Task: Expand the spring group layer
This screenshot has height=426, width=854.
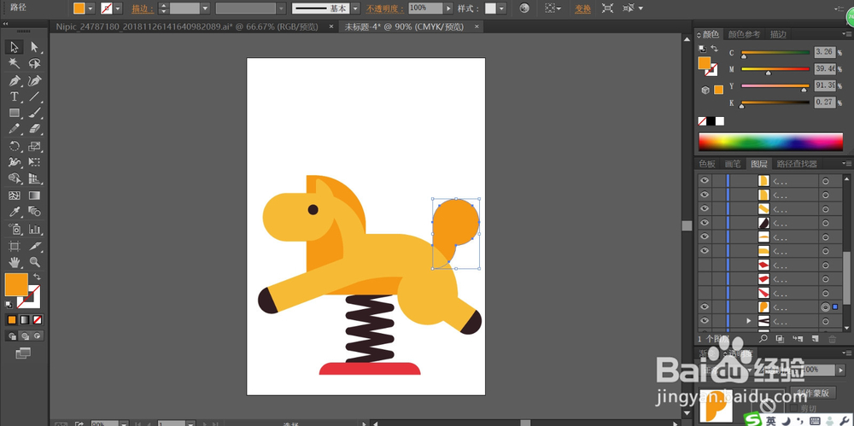Action: [749, 321]
